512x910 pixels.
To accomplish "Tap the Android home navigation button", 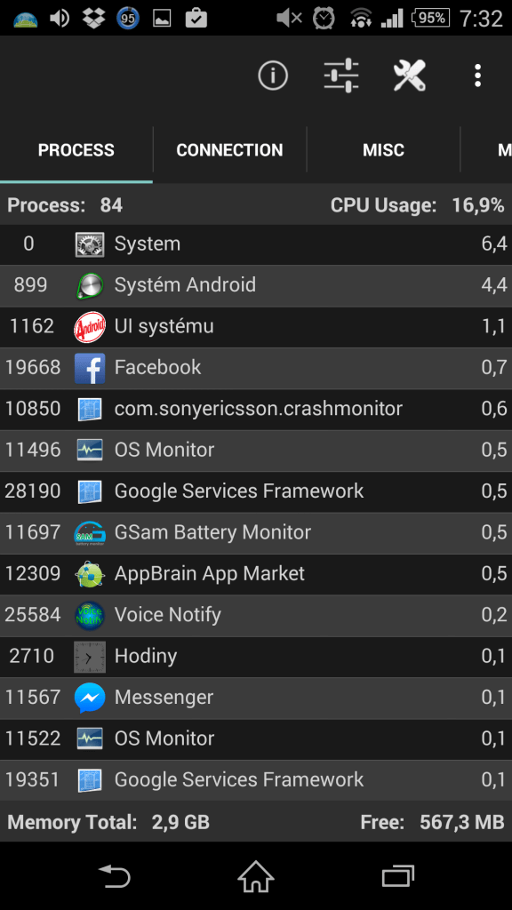I will (x=256, y=876).
